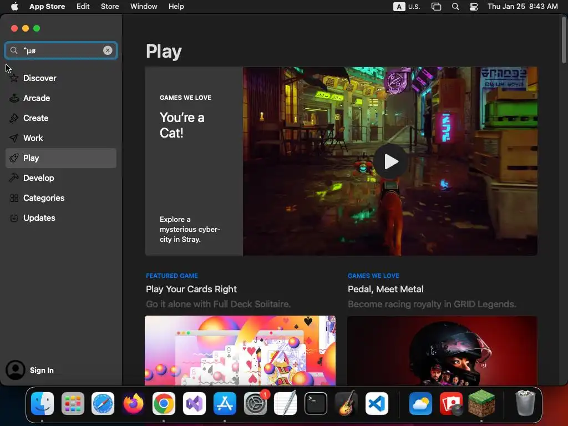568x426 pixels.
Task: Click the search magnifier in sidebar field
Action: 14,50
